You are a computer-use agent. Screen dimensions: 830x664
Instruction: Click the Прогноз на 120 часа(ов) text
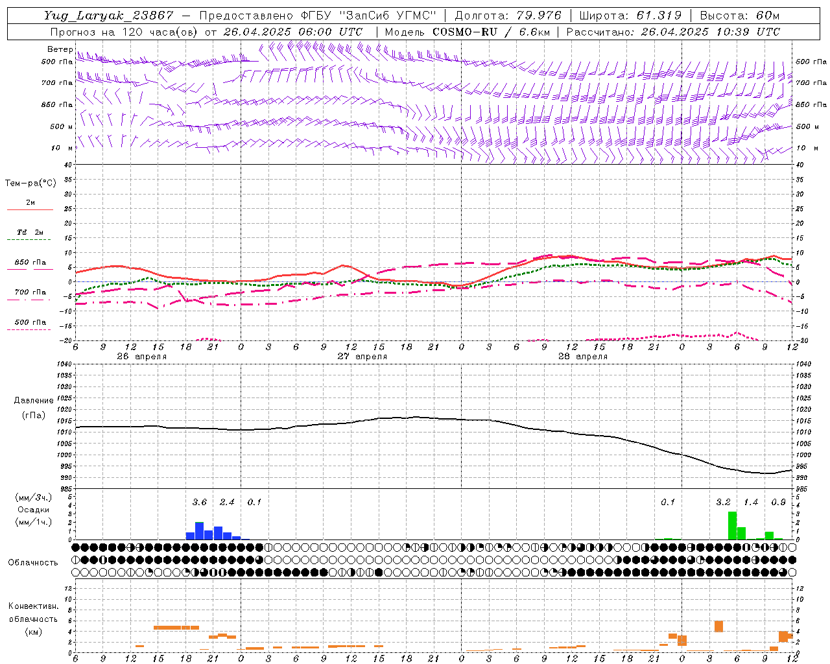[x=124, y=32]
